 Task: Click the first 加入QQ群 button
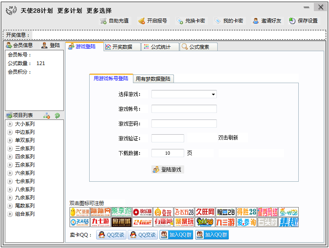point(176,235)
